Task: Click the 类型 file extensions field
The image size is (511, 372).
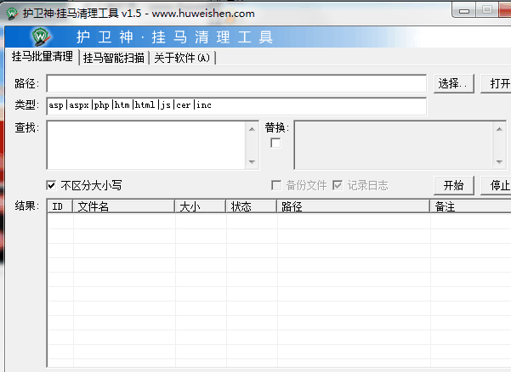Action: [x=236, y=105]
